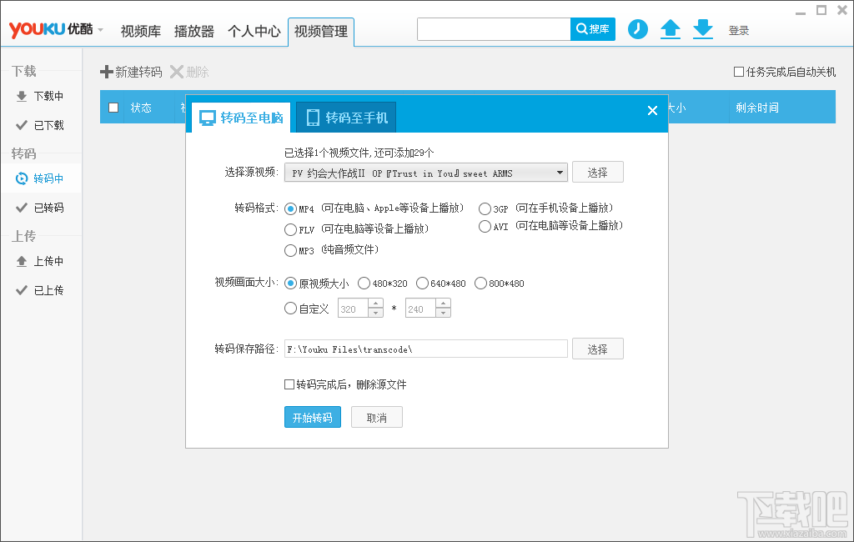
Task: Click 选择 button next to save path
Action: (597, 349)
